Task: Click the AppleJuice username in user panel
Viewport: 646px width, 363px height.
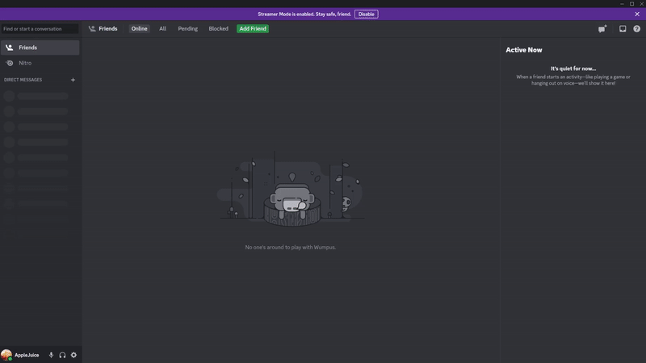Action: (27, 355)
